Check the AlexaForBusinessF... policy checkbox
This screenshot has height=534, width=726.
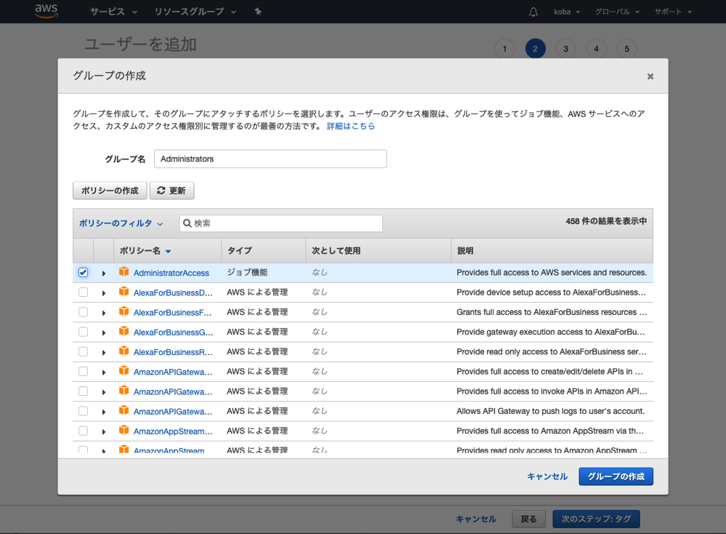click(x=83, y=312)
